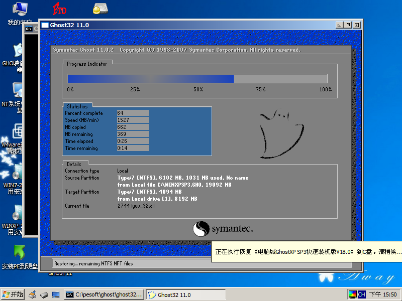This screenshot has height=301, width=402.
Task: Open the 我的电脑 desktop icon
Action: pos(20,9)
